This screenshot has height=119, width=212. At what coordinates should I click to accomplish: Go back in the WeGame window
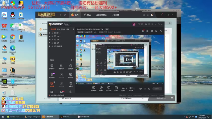[x=60, y=15]
